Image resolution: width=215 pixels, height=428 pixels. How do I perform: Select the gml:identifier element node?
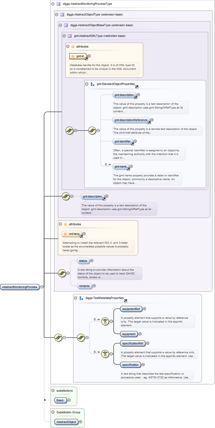click(123, 142)
